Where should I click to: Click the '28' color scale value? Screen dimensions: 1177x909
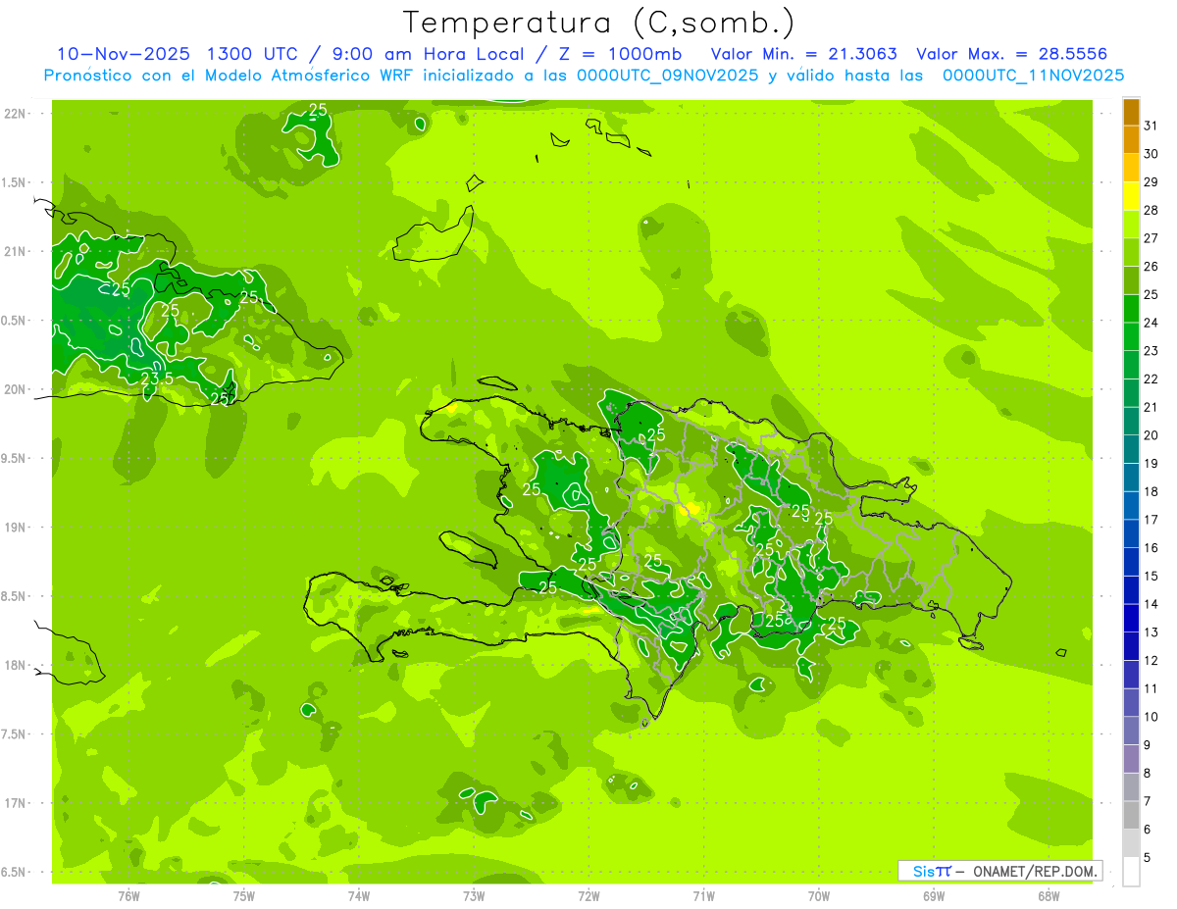(1151, 210)
